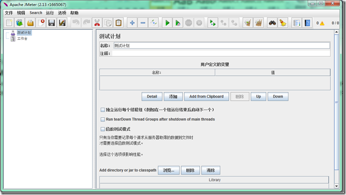This screenshot has height=195, width=346.
Task: Click 删除 button beside 浏览...
Action: [x=190, y=170]
